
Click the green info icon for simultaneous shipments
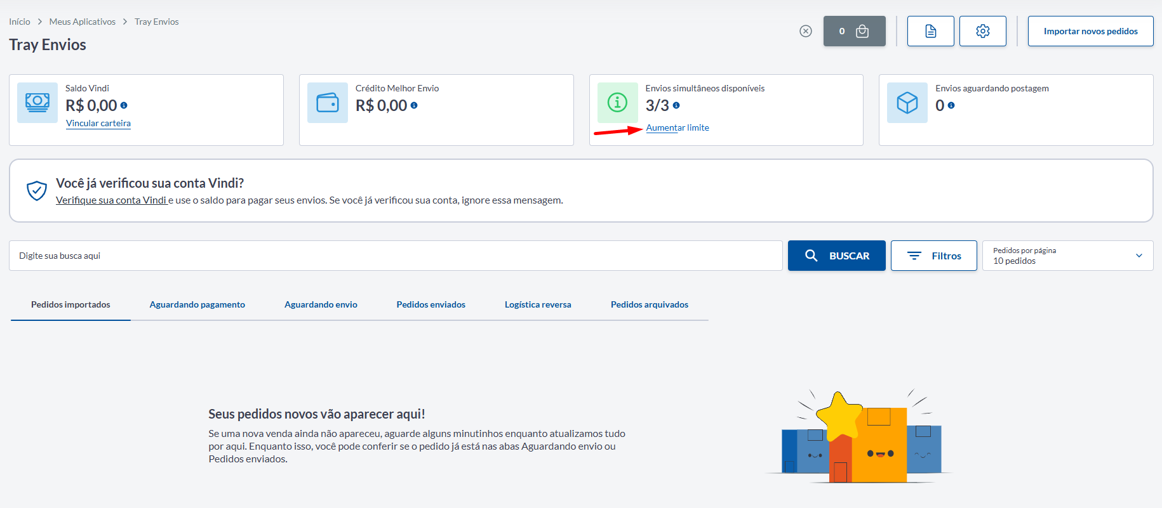tap(618, 103)
